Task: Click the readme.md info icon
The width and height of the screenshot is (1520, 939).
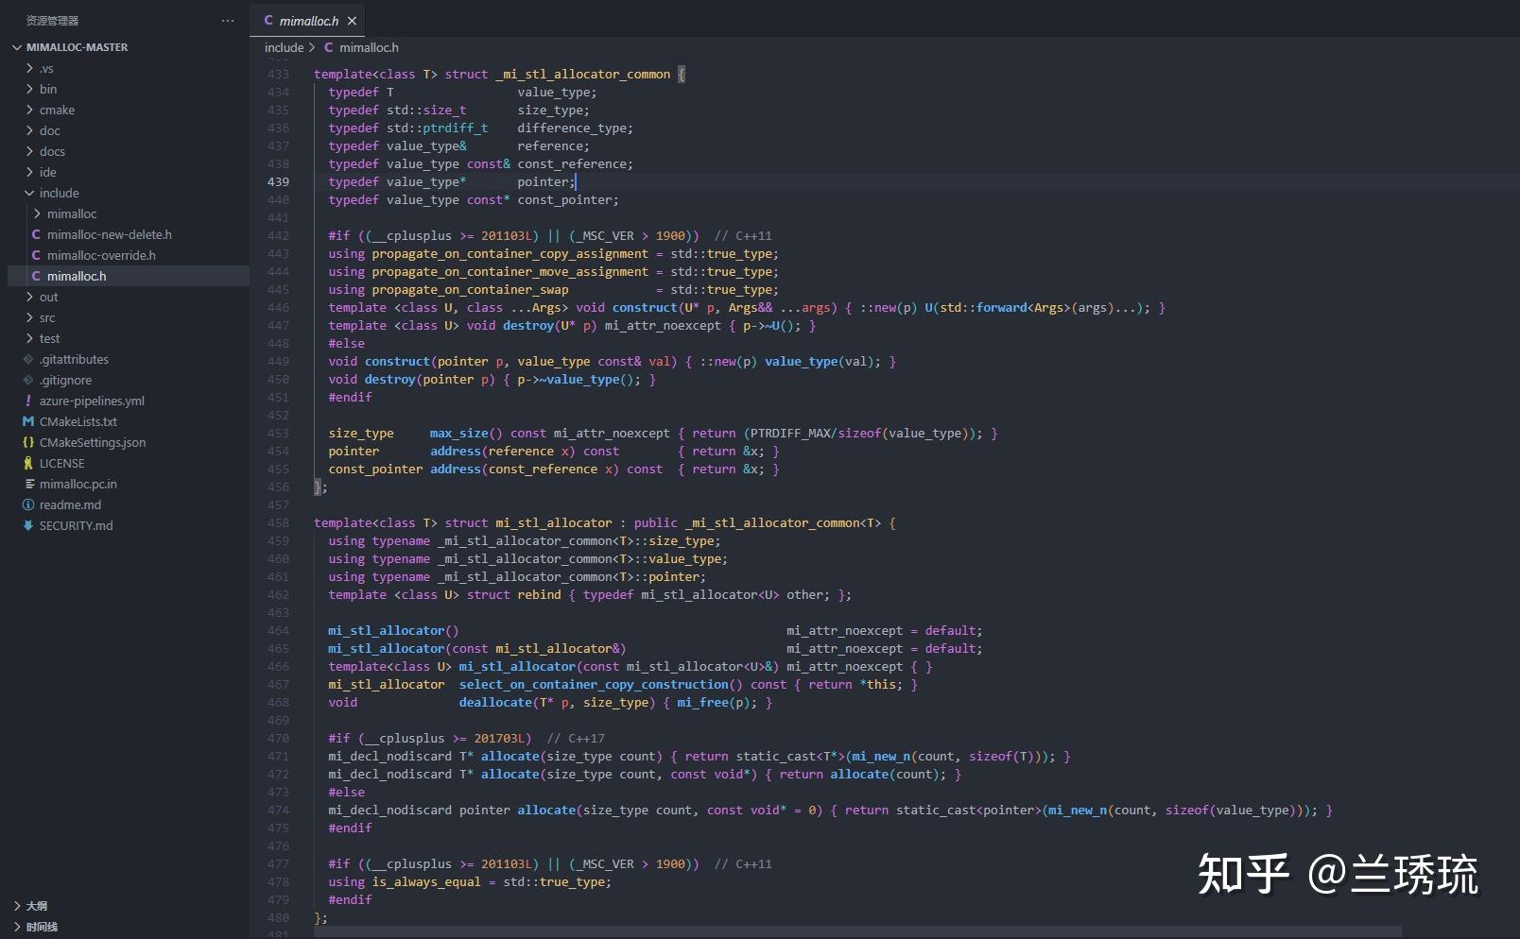Action: point(28,504)
